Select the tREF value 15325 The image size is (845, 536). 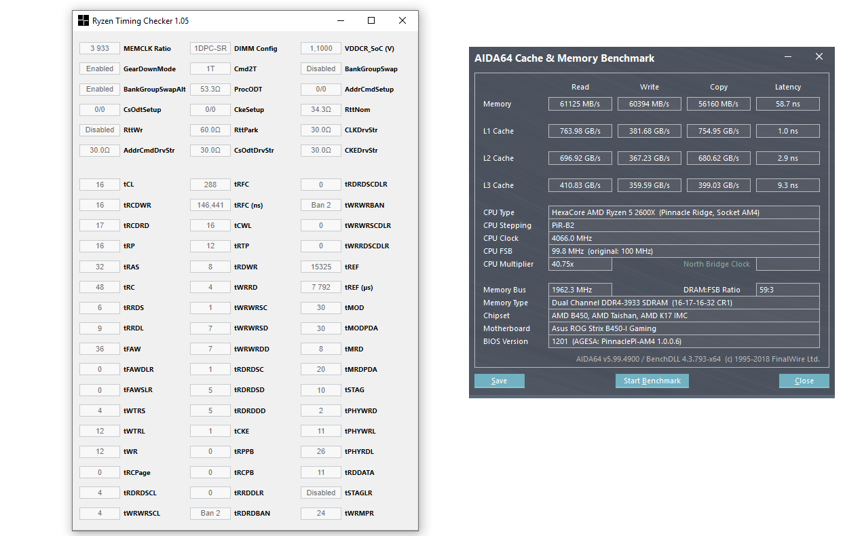(x=321, y=267)
